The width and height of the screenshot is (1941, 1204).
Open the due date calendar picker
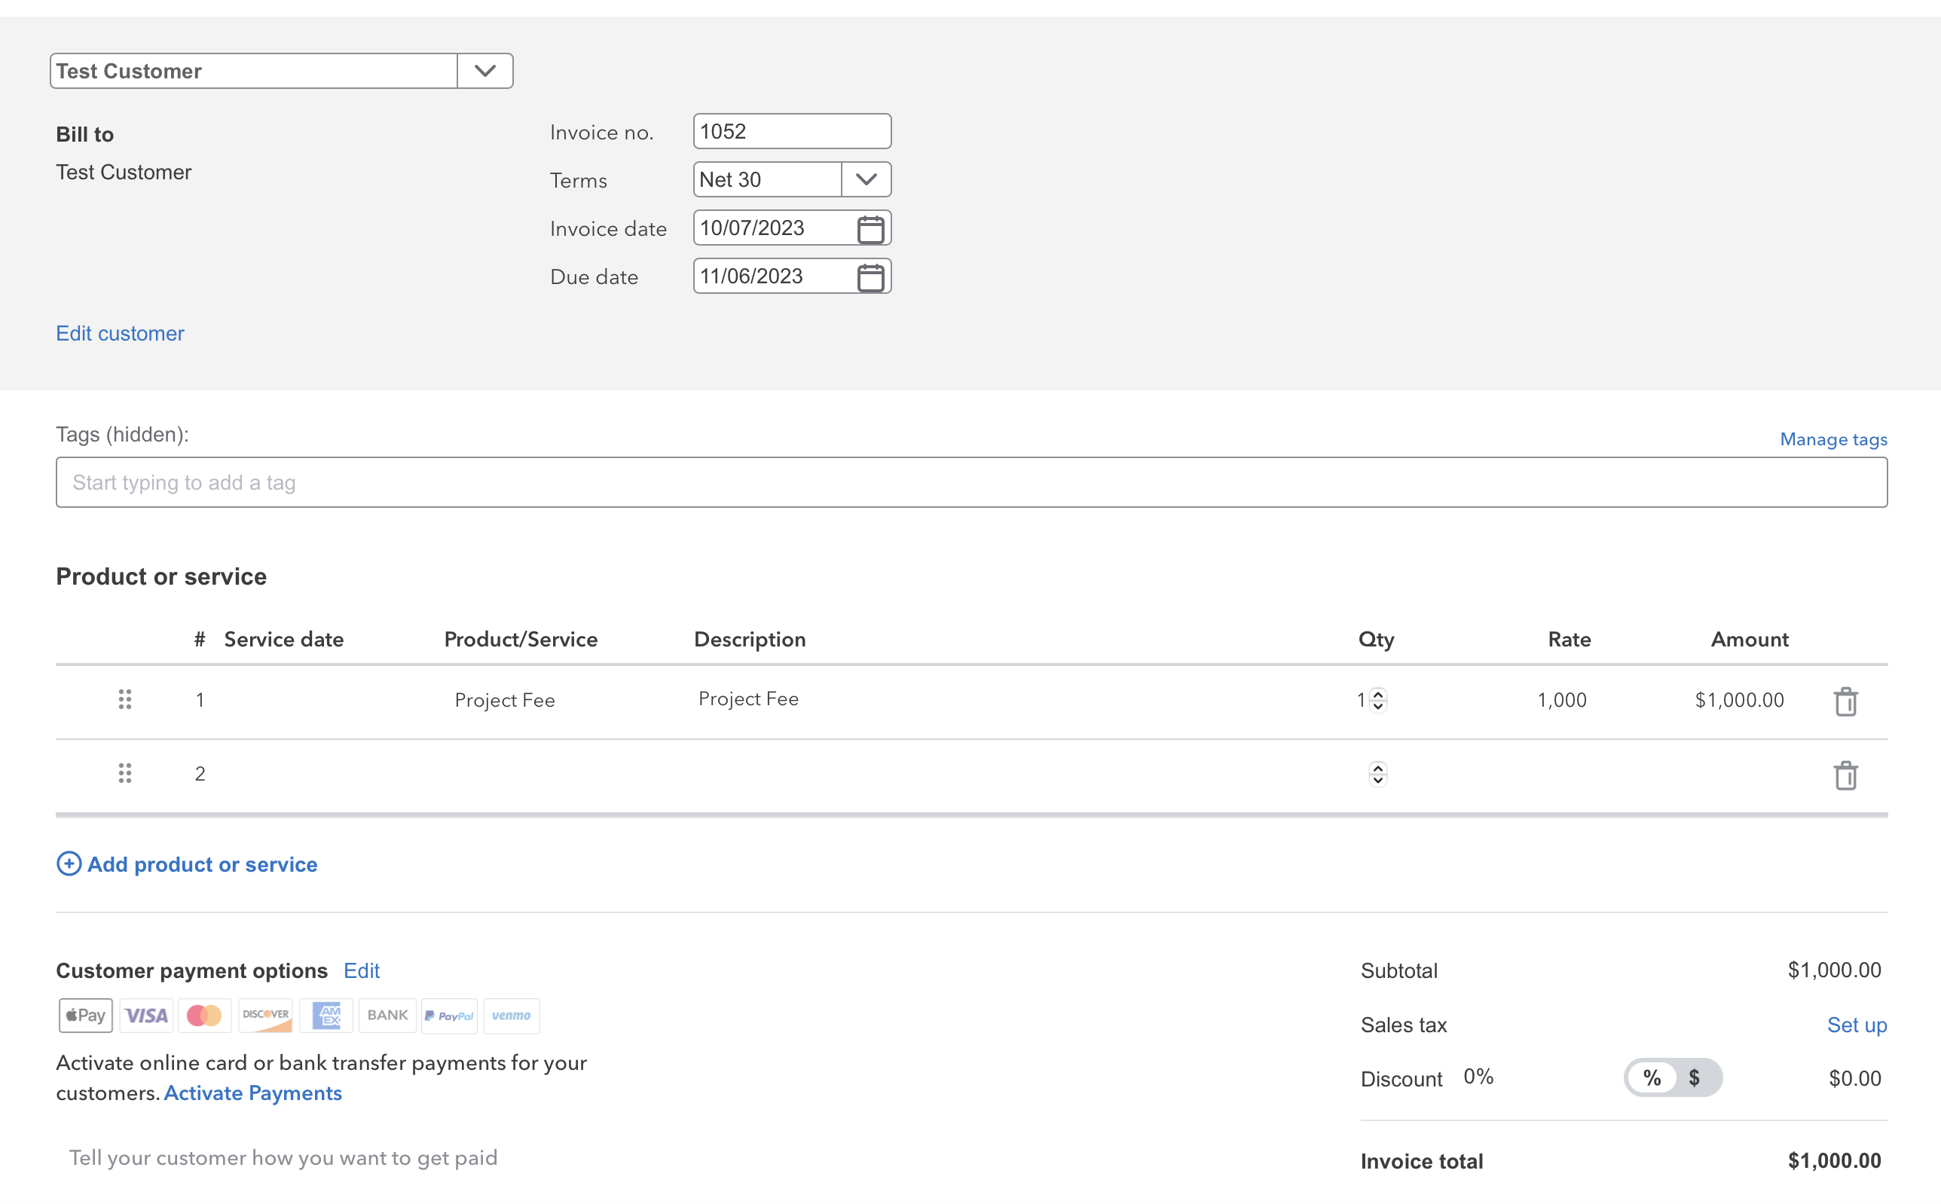coord(871,277)
